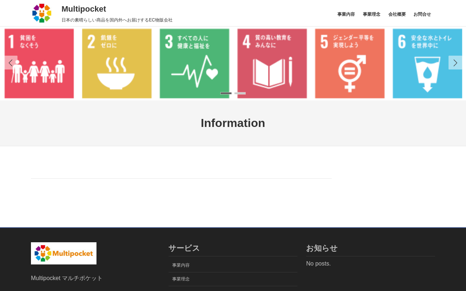Select お問合せ in the header menu

422,14
